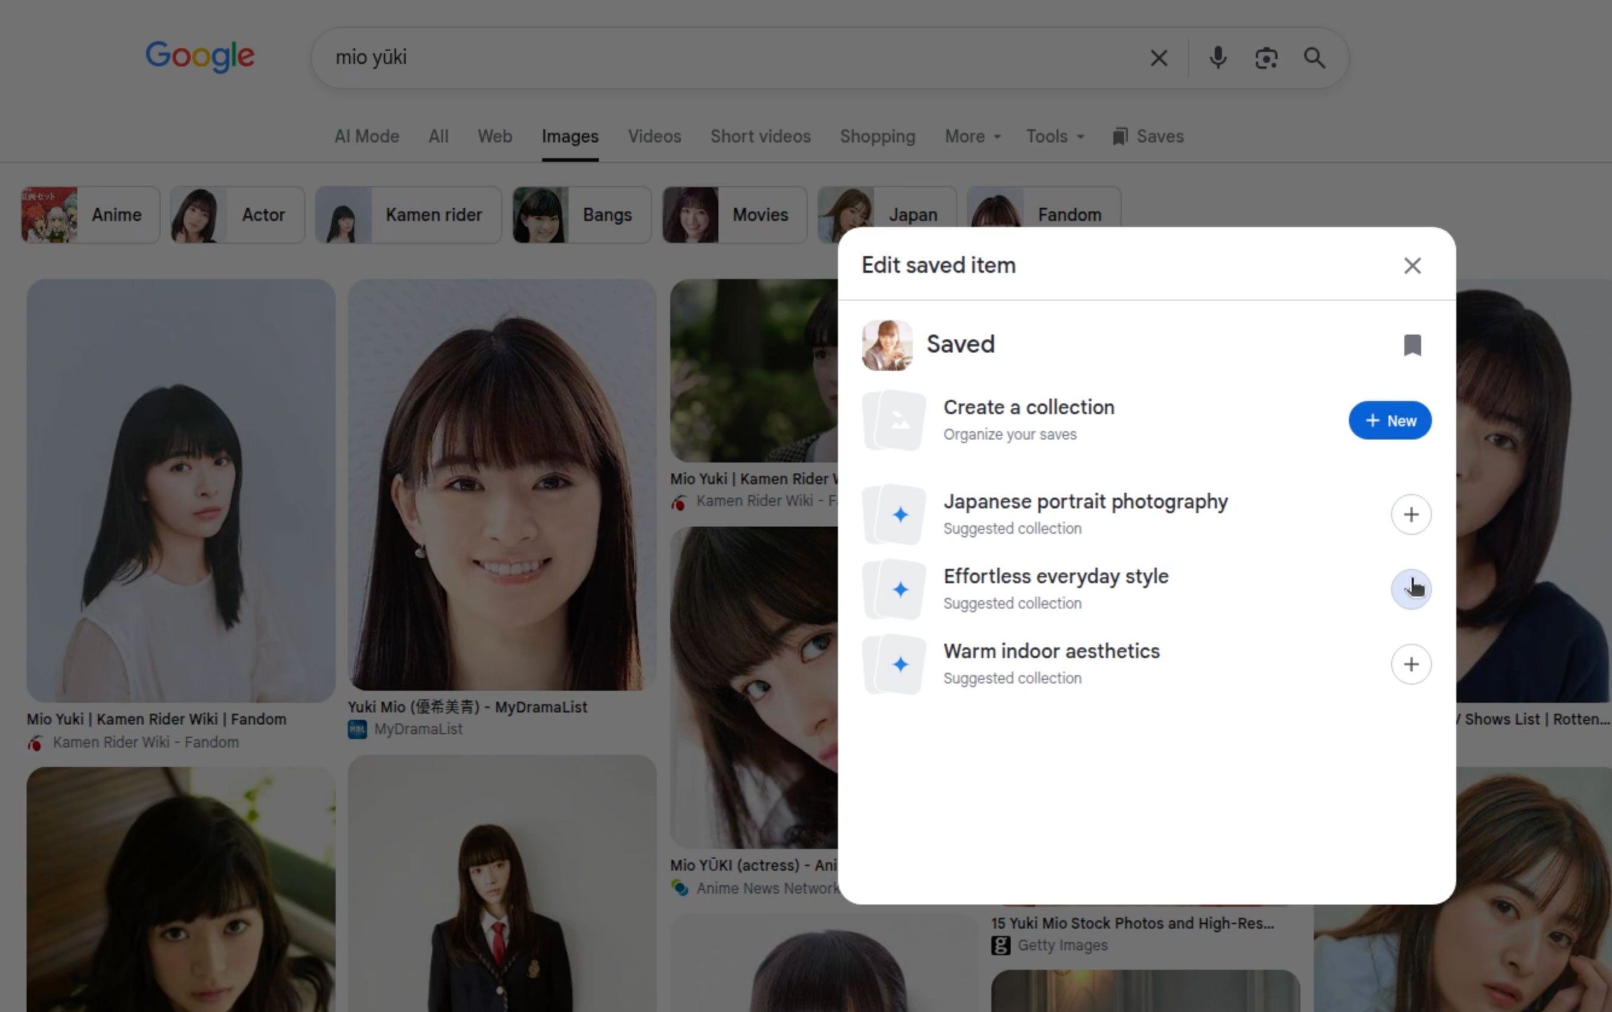Open search by image camera icon
Image resolution: width=1612 pixels, height=1012 pixels.
pos(1265,58)
